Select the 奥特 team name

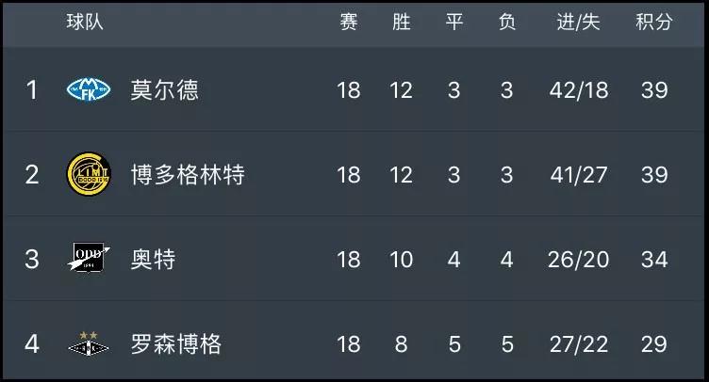pos(154,260)
